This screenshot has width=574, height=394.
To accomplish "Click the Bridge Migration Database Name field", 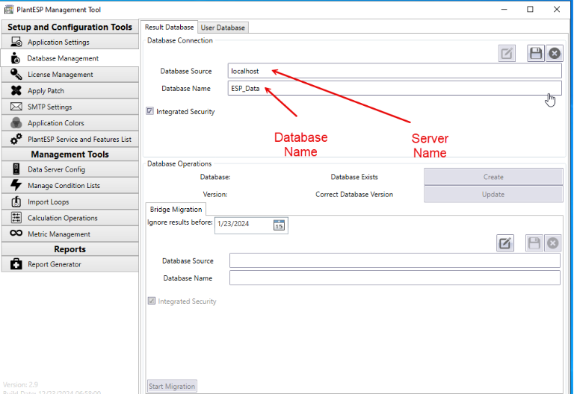I will pyautogui.click(x=395, y=278).
